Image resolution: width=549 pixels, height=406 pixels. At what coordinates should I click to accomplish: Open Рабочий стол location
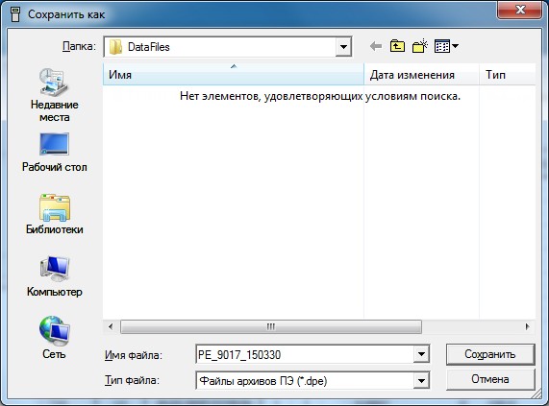point(54,153)
